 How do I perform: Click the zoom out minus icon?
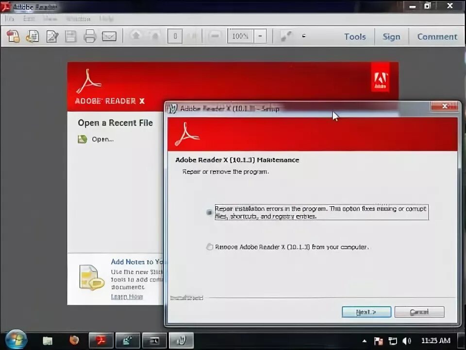pyautogui.click(x=215, y=36)
